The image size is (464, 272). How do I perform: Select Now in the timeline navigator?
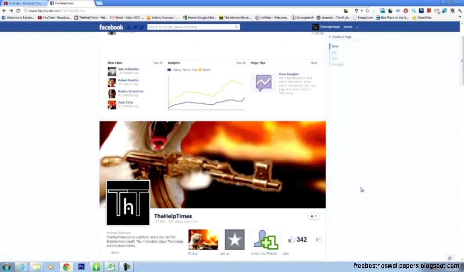click(x=335, y=46)
